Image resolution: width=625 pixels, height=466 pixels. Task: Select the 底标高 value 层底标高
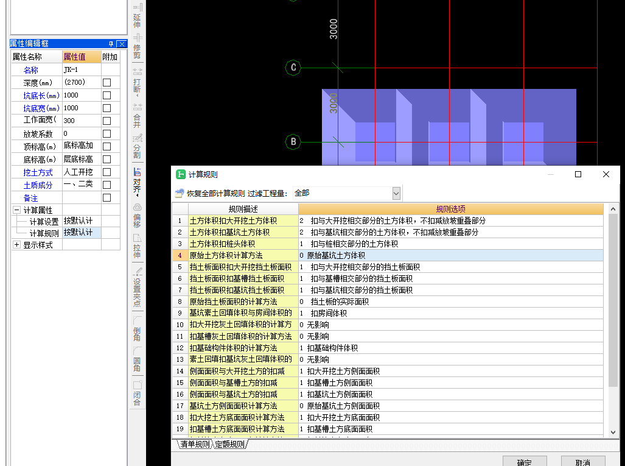point(82,159)
